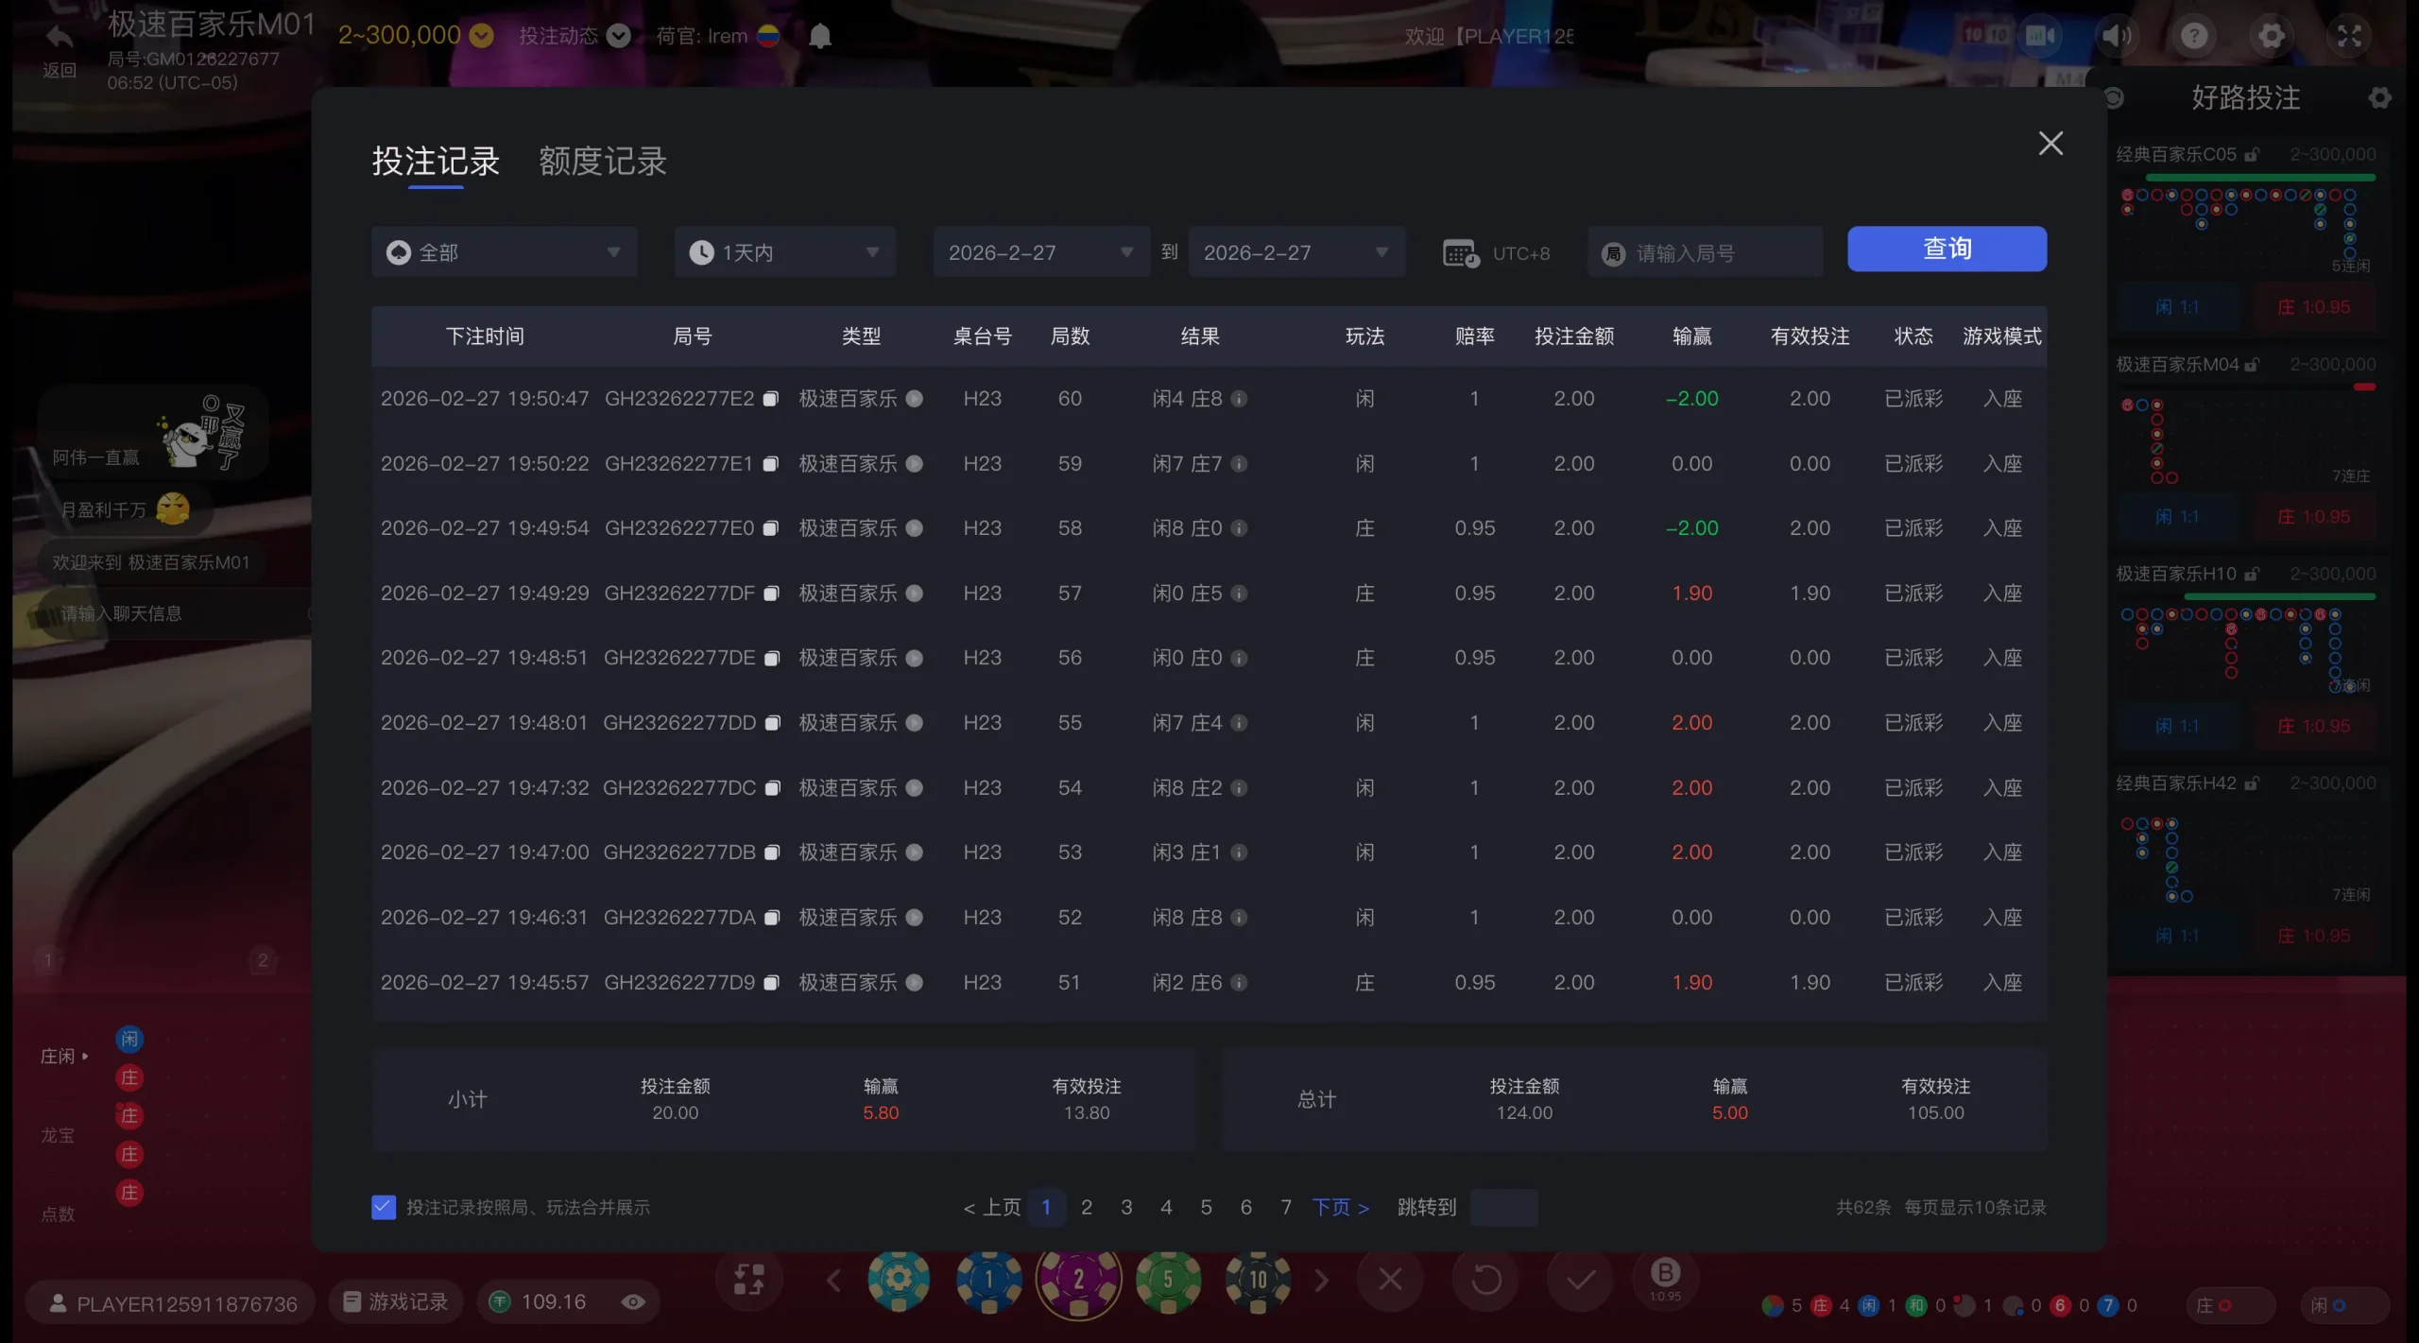
Task: Click the blue 查询 query button
Action: (x=1947, y=249)
